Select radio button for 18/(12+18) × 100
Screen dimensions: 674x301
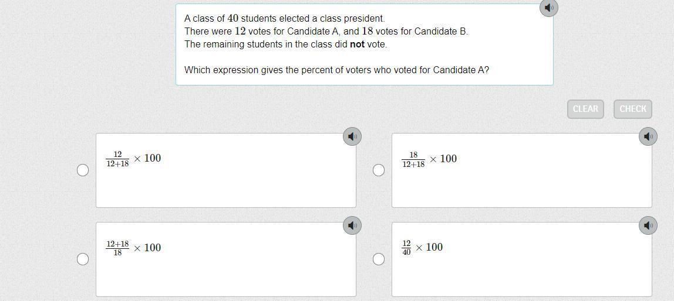pos(379,170)
